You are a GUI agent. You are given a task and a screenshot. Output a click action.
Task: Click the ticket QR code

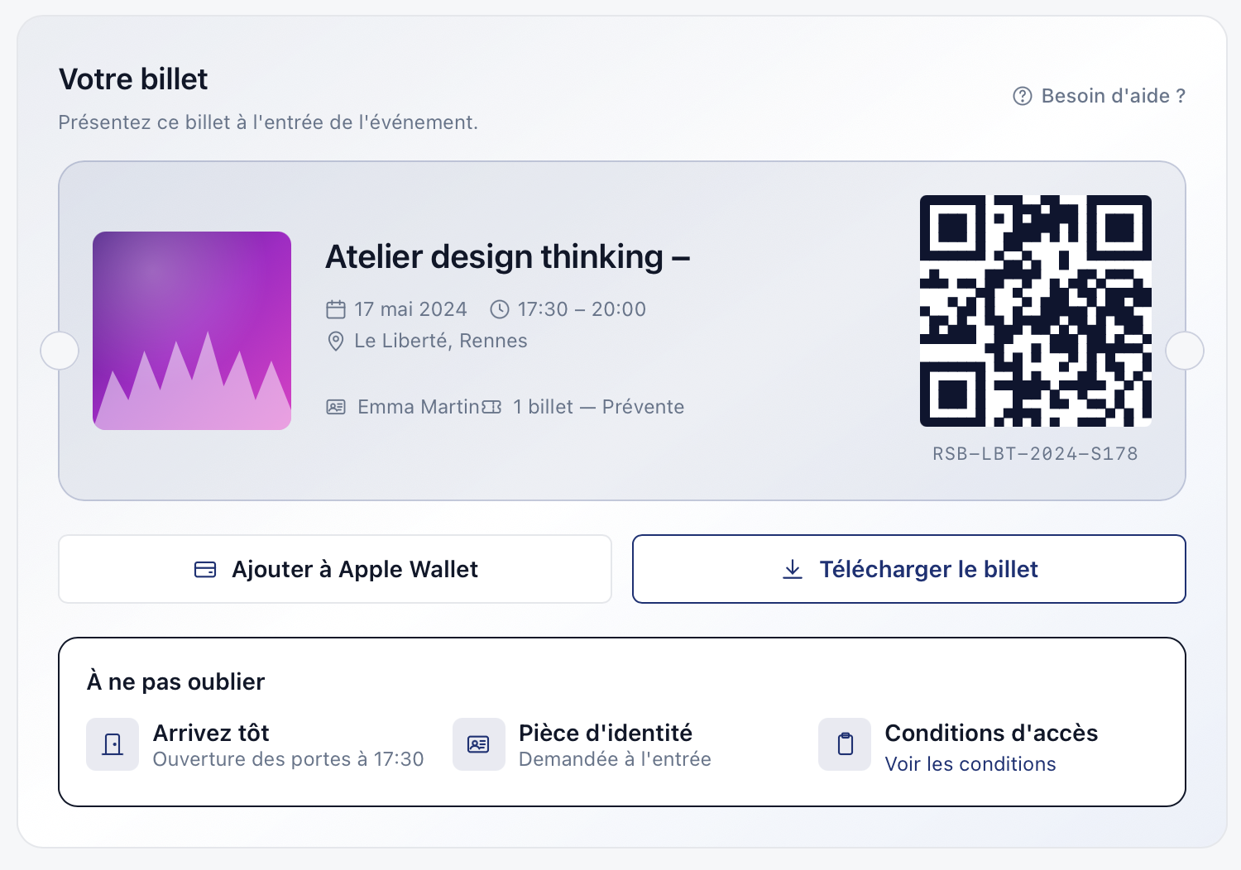coord(1036,311)
